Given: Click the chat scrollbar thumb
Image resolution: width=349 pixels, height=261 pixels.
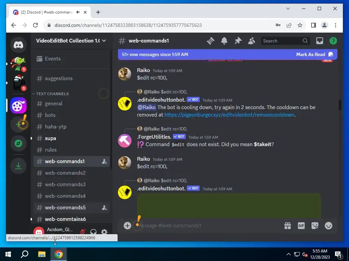Looking at the screenshot, I should pyautogui.click(x=340, y=105).
